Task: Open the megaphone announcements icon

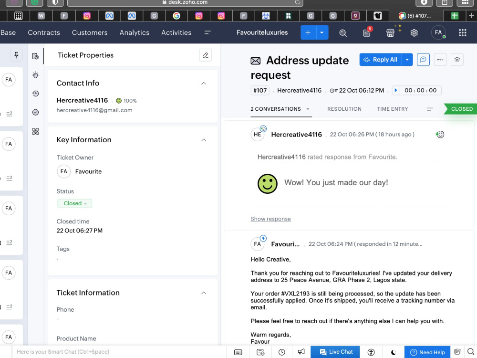Action: point(301,352)
